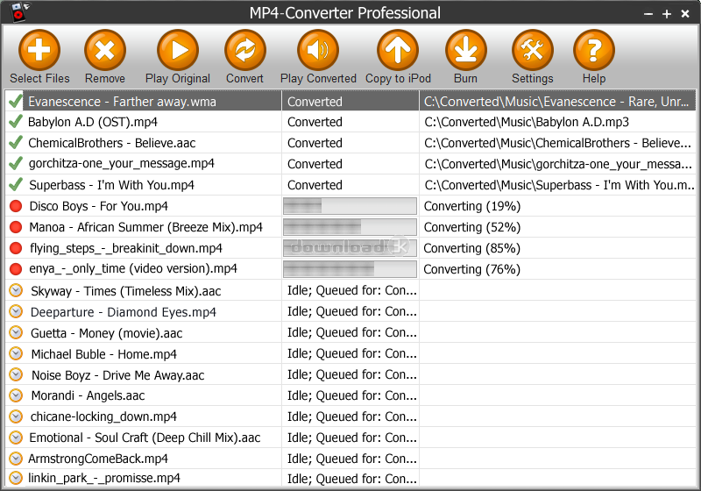
Task: Click output path C:\Converted\Music\Babylon A.D.mp3
Action: (527, 122)
